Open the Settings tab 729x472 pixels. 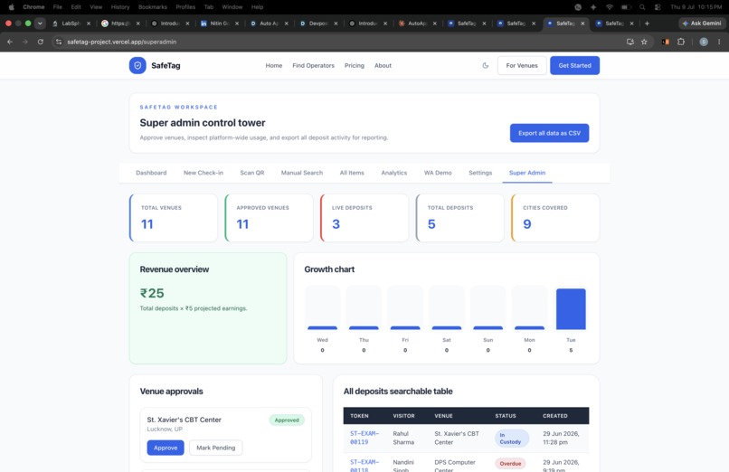click(480, 173)
